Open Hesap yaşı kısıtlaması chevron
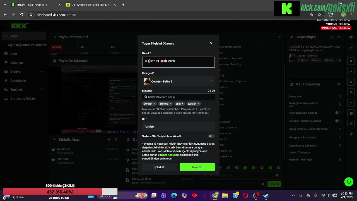 (340, 137)
